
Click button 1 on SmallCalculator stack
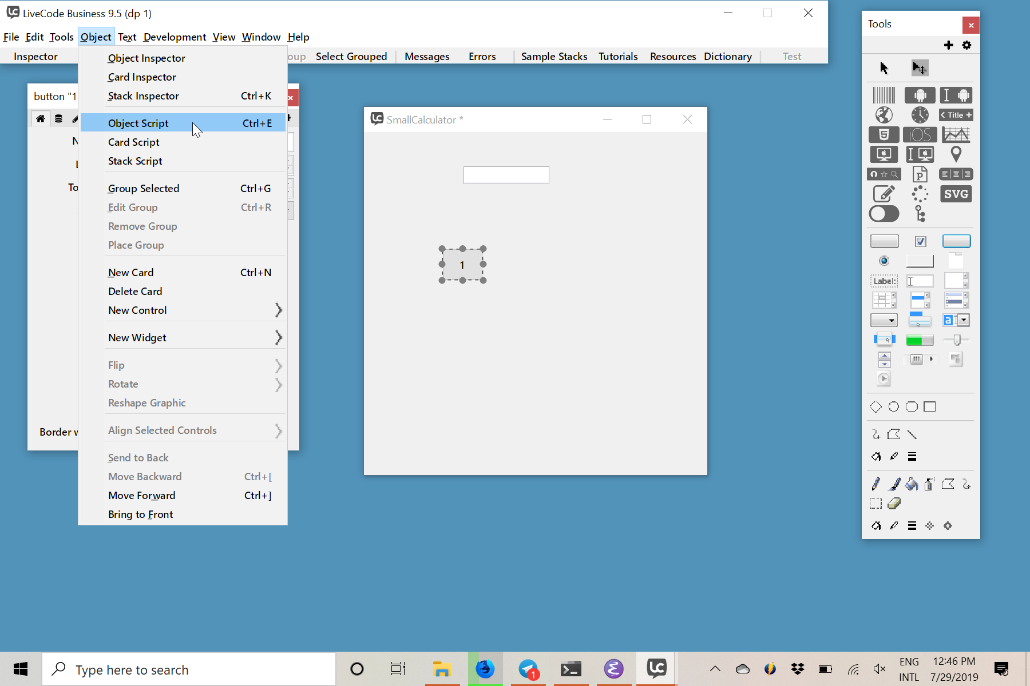click(462, 265)
